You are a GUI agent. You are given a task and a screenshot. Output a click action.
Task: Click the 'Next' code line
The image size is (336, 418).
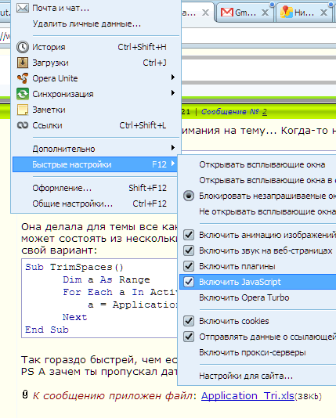(x=74, y=317)
